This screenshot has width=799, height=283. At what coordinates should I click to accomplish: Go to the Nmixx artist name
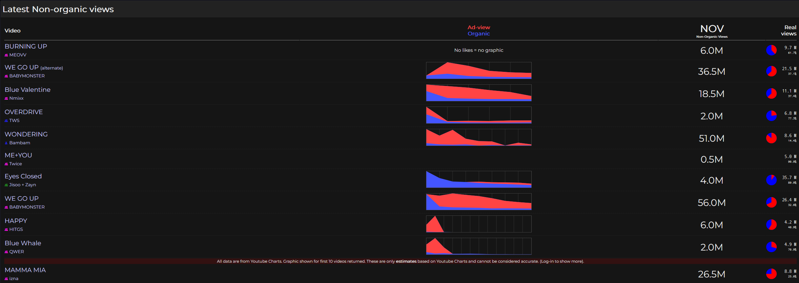[x=16, y=98]
